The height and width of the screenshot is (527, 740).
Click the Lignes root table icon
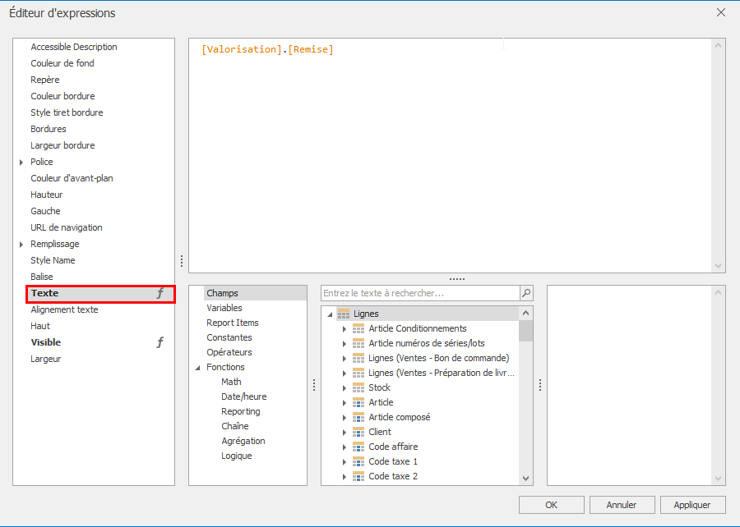343,314
